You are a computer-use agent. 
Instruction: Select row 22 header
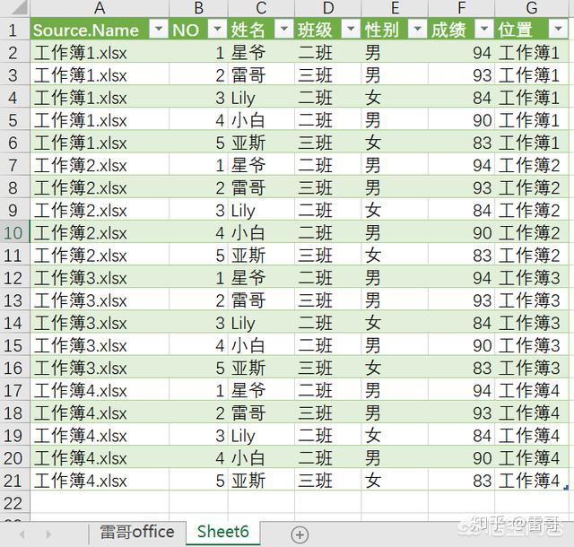coord(13,503)
